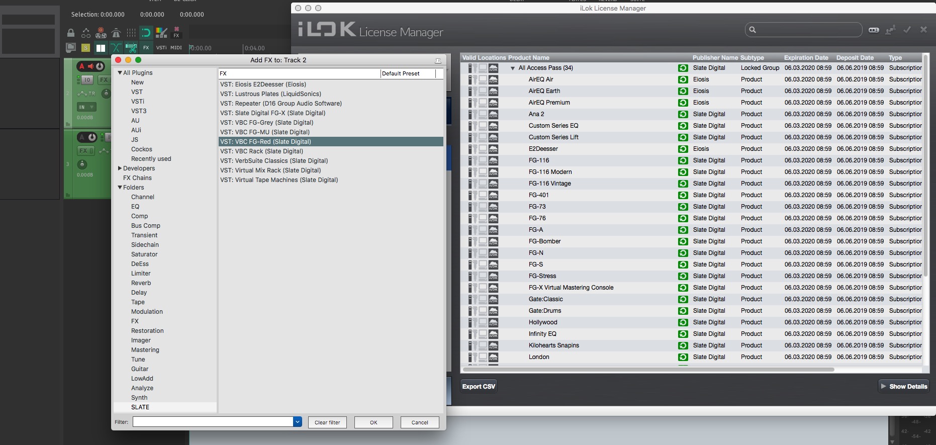This screenshot has height=445, width=936.
Task: Select FX Chains in the plugin tree
Action: pyautogui.click(x=137, y=178)
